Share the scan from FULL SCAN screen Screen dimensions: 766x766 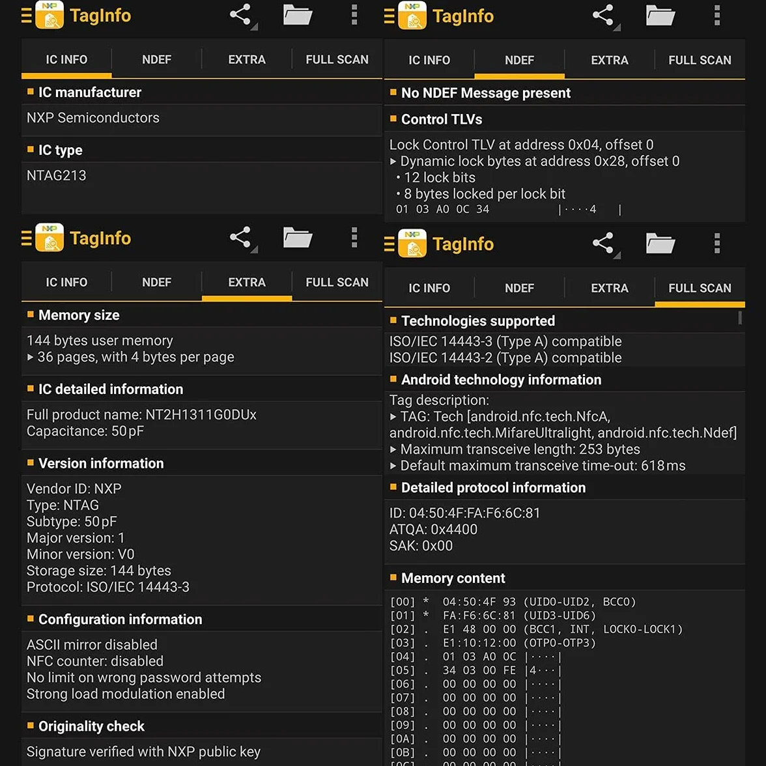coord(604,244)
